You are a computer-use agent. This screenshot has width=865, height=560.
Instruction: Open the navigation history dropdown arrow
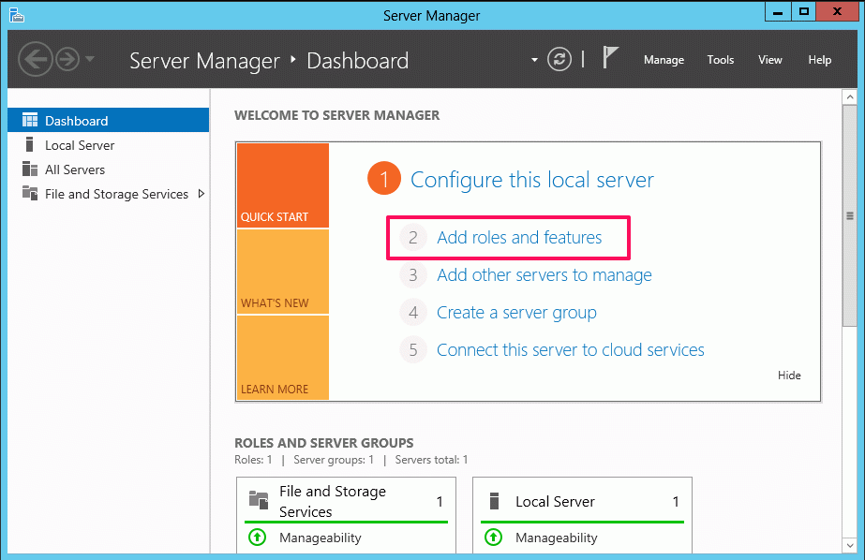(x=90, y=58)
